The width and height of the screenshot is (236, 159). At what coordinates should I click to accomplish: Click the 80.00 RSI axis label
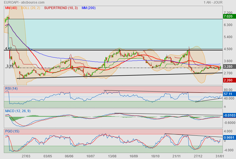coord(228,90)
